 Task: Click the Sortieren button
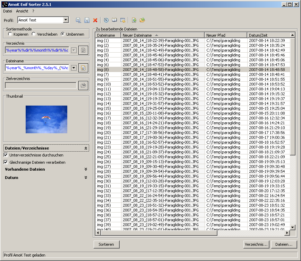tap(106, 244)
